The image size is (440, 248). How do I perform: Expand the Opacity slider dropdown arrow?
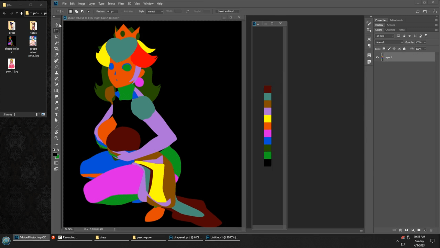[x=425, y=42]
